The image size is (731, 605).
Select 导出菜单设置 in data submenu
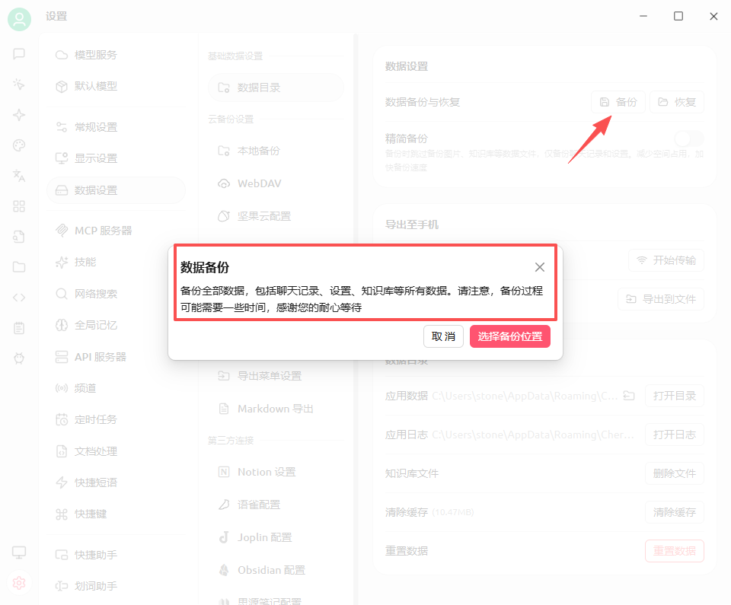[276, 376]
